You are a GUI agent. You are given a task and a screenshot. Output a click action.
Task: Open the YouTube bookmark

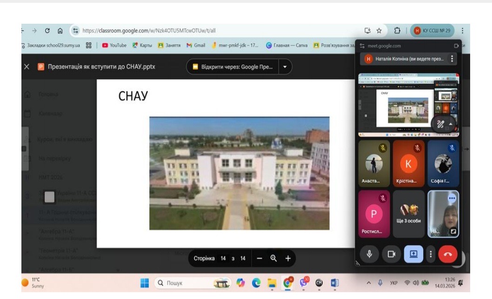114,45
